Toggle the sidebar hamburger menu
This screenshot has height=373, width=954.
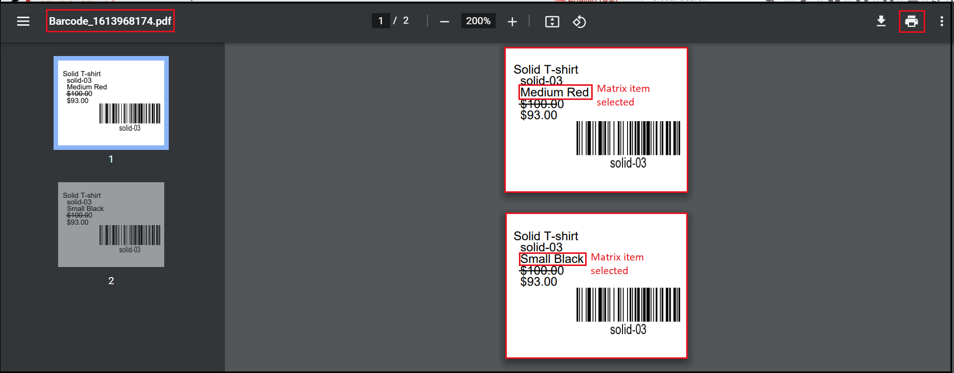coord(23,21)
